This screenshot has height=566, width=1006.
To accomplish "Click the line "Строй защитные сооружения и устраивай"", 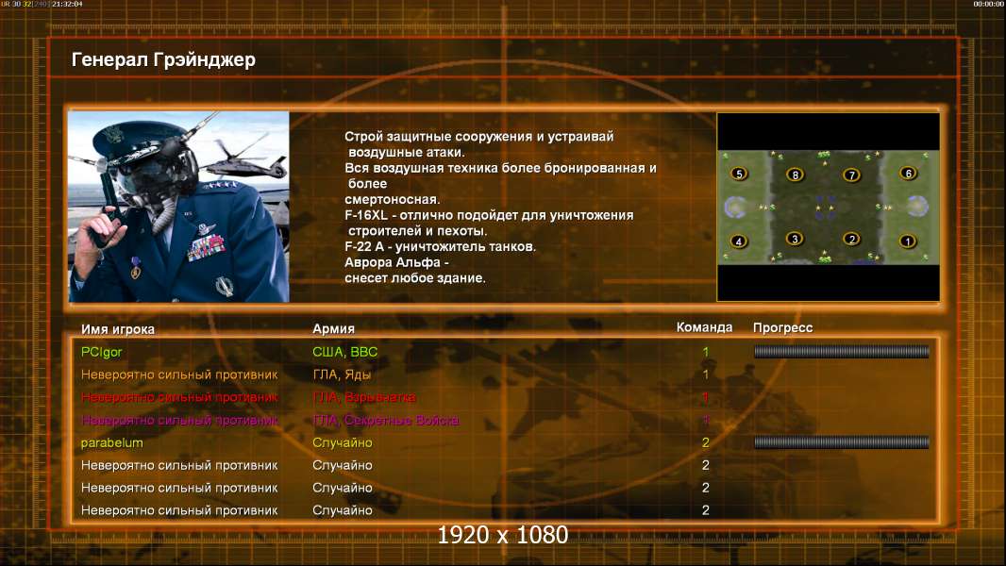I will coord(478,137).
